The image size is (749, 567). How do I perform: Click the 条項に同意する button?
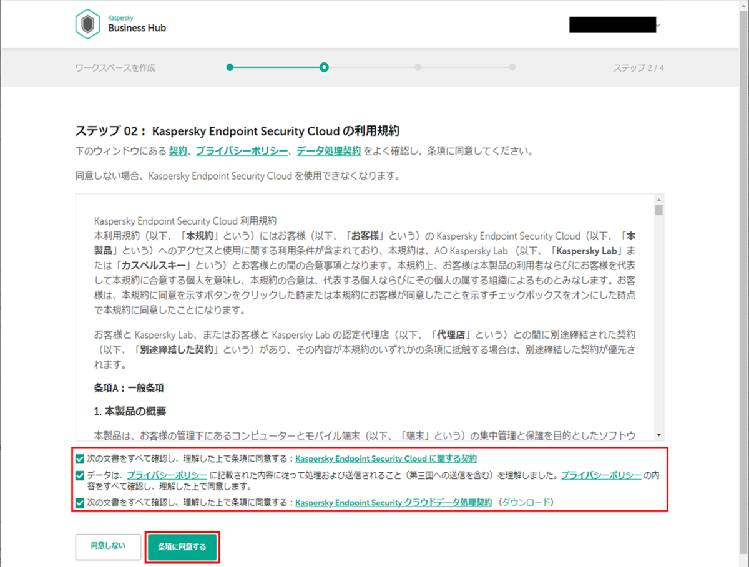(x=182, y=546)
